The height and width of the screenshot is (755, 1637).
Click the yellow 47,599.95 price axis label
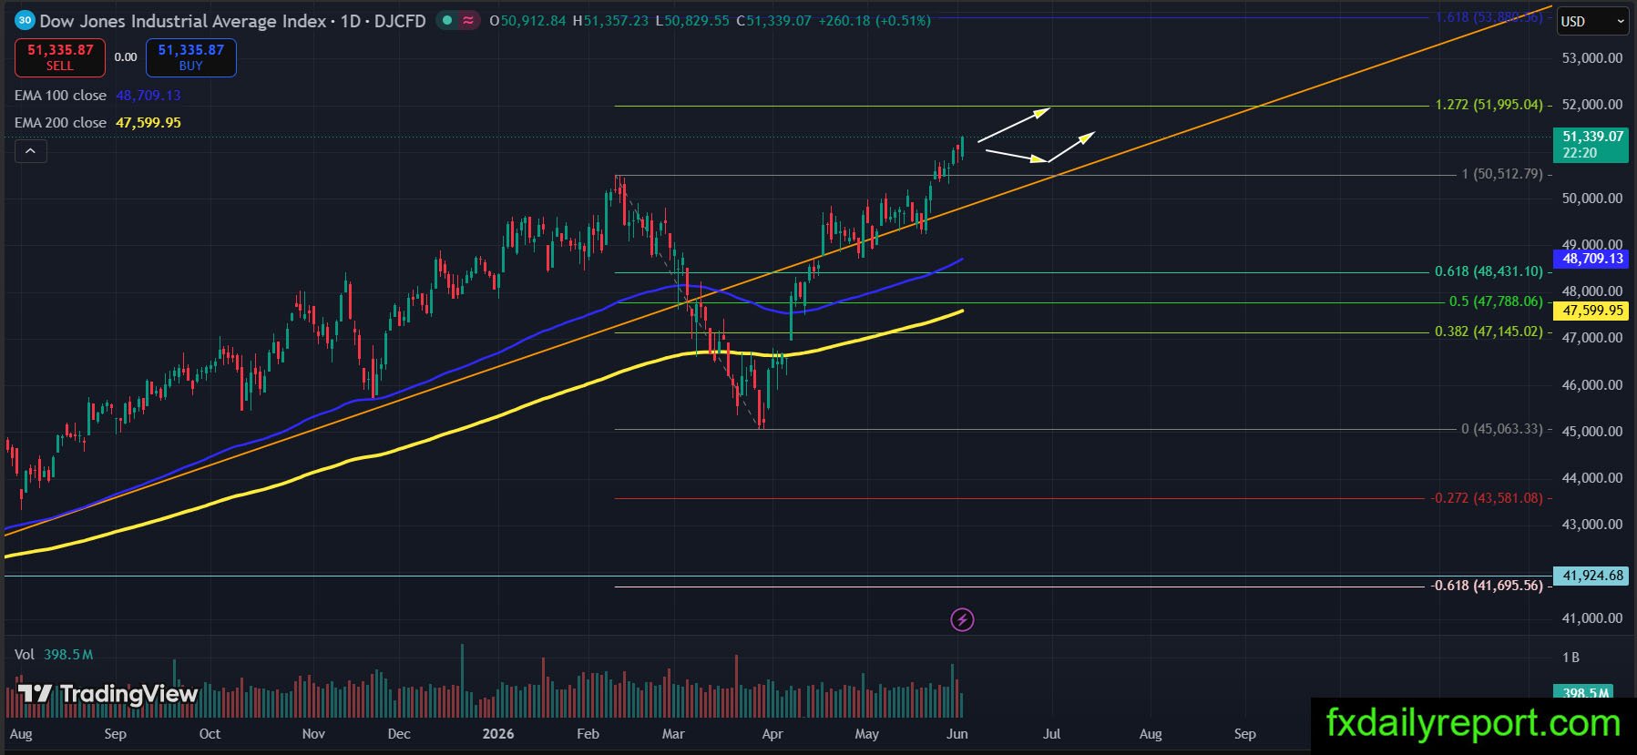1592,311
